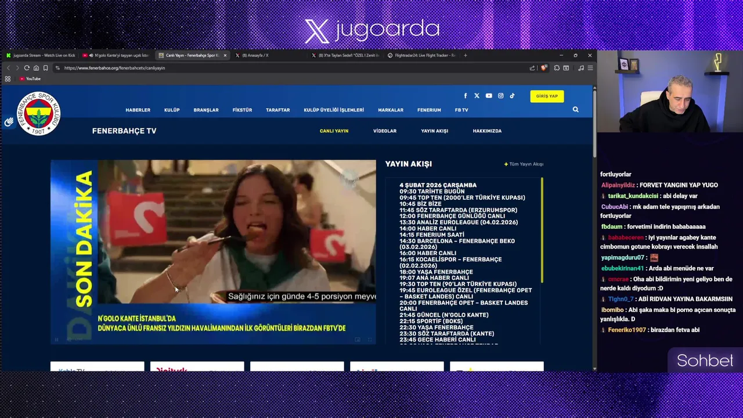Image resolution: width=743 pixels, height=418 pixels.
Task: Click the FENERBAHÇE TV heading link
Action: pos(124,131)
